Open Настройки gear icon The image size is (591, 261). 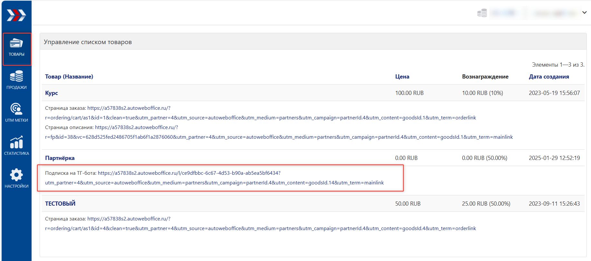click(x=16, y=175)
